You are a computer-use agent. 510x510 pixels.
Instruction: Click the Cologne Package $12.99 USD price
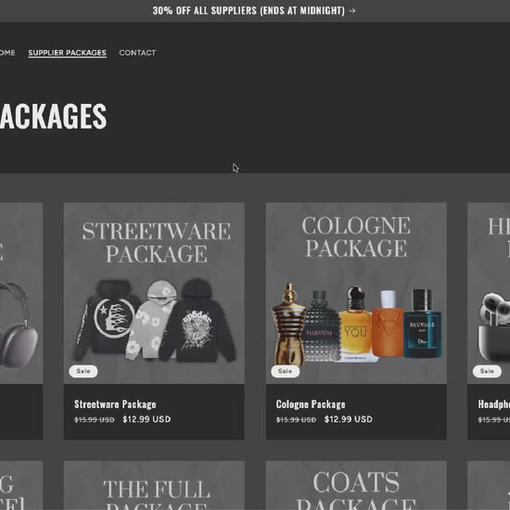(x=349, y=419)
